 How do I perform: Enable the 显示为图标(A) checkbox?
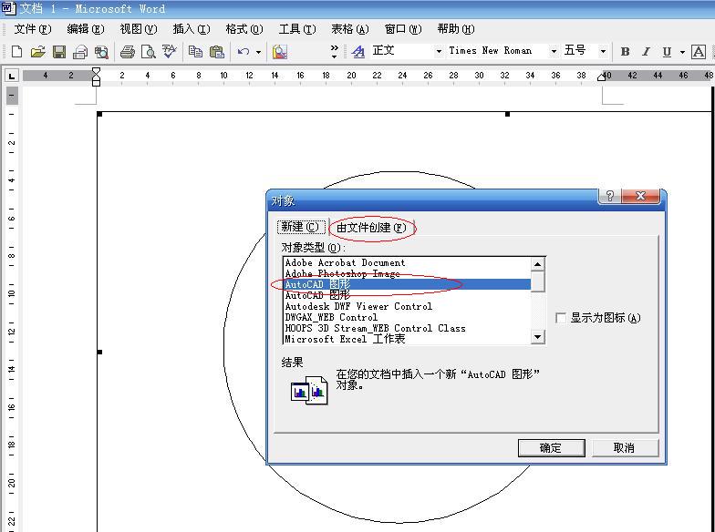point(561,318)
